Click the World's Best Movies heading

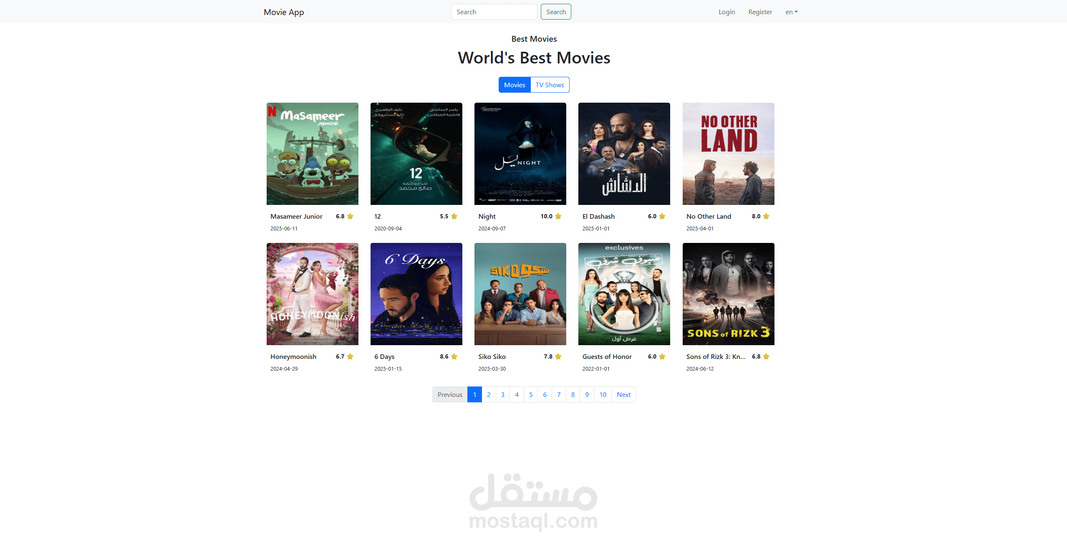(x=534, y=58)
